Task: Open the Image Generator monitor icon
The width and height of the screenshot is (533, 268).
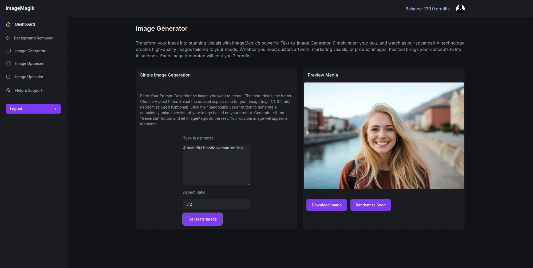Action: point(8,51)
